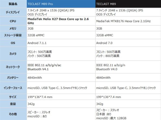Select IEEE 802.11 a/b/g/n/ac text
The image size is (161, 120).
(x=44, y=65)
